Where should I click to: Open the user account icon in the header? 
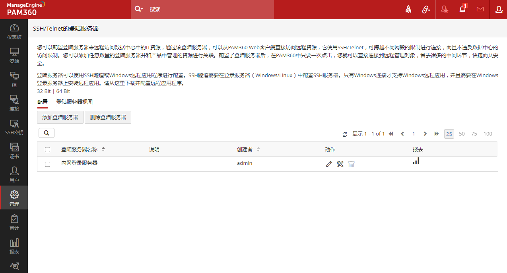click(x=499, y=9)
